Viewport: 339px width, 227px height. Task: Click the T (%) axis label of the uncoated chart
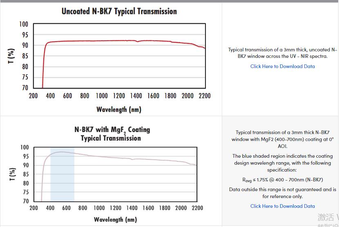point(11,56)
